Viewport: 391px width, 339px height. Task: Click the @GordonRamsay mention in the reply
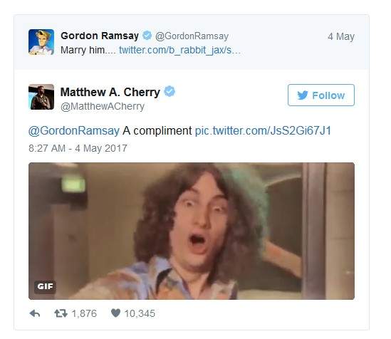click(74, 130)
